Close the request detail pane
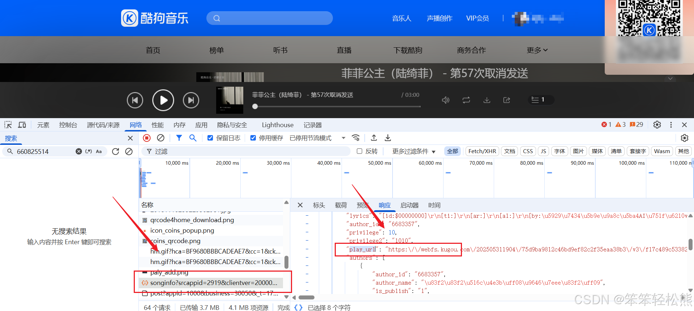 pyautogui.click(x=300, y=205)
